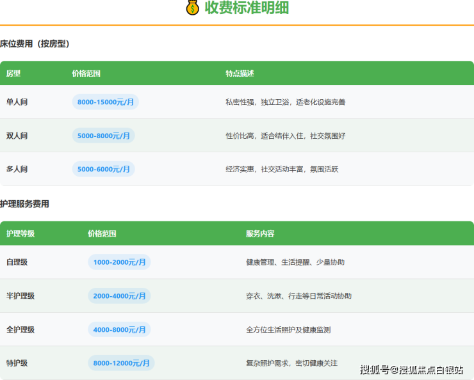Click the 护理服务费用 section heading
The height and width of the screenshot is (380, 474).
[24, 204]
